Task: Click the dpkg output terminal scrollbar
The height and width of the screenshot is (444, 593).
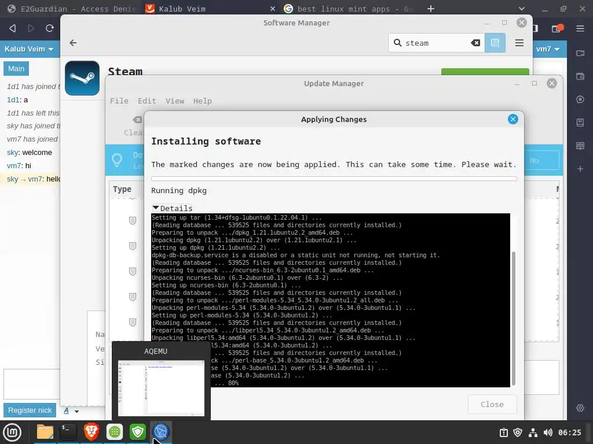Action: click(513, 319)
